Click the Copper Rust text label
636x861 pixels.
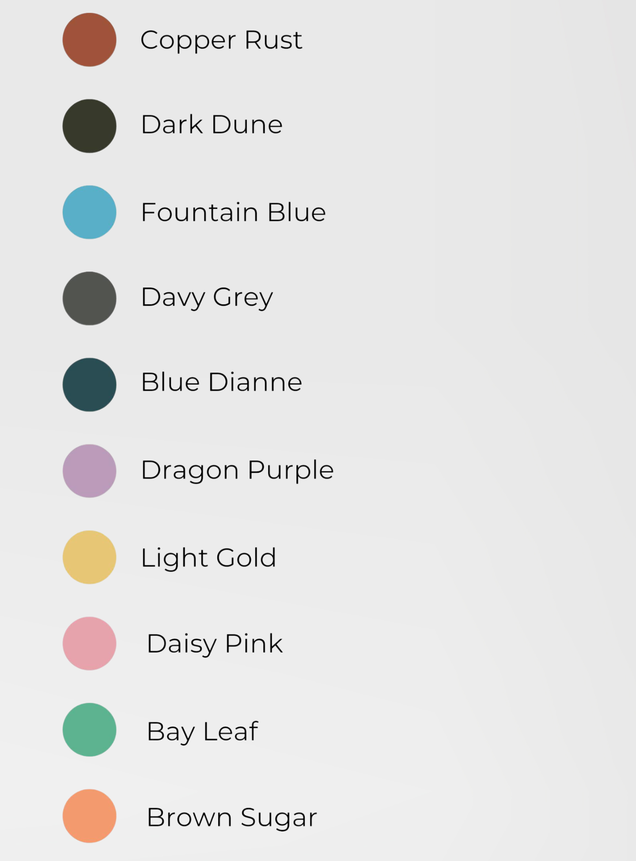click(221, 40)
